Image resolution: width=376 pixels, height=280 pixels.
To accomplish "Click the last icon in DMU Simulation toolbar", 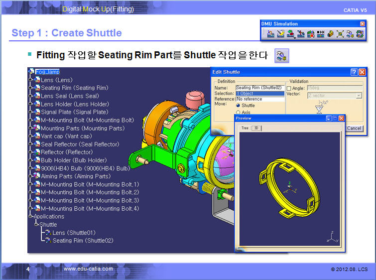I will (x=360, y=34).
